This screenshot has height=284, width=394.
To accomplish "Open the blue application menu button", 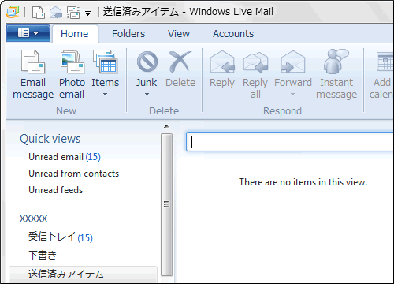I will pos(28,33).
